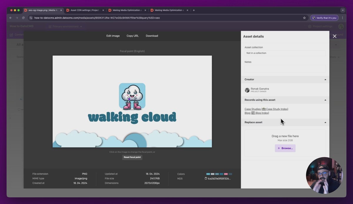The height and width of the screenshot is (204, 353).
Task: Click the browser back arrow
Action: click(11, 18)
